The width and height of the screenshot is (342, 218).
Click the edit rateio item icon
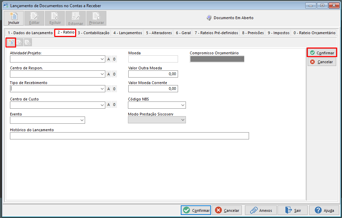point(20,42)
